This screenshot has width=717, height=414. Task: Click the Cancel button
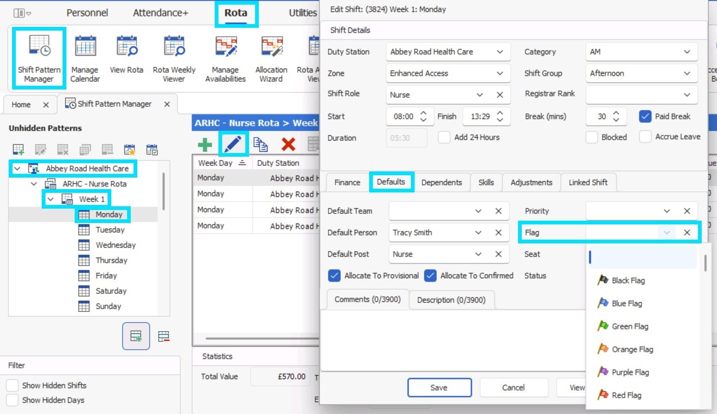click(x=513, y=388)
